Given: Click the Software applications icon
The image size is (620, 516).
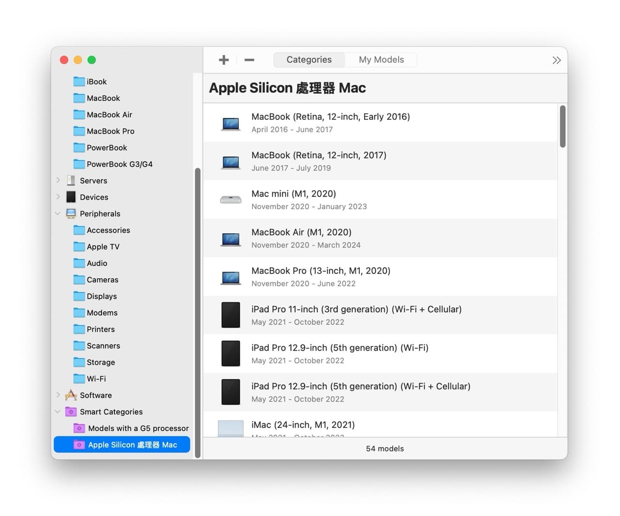Looking at the screenshot, I should (71, 395).
